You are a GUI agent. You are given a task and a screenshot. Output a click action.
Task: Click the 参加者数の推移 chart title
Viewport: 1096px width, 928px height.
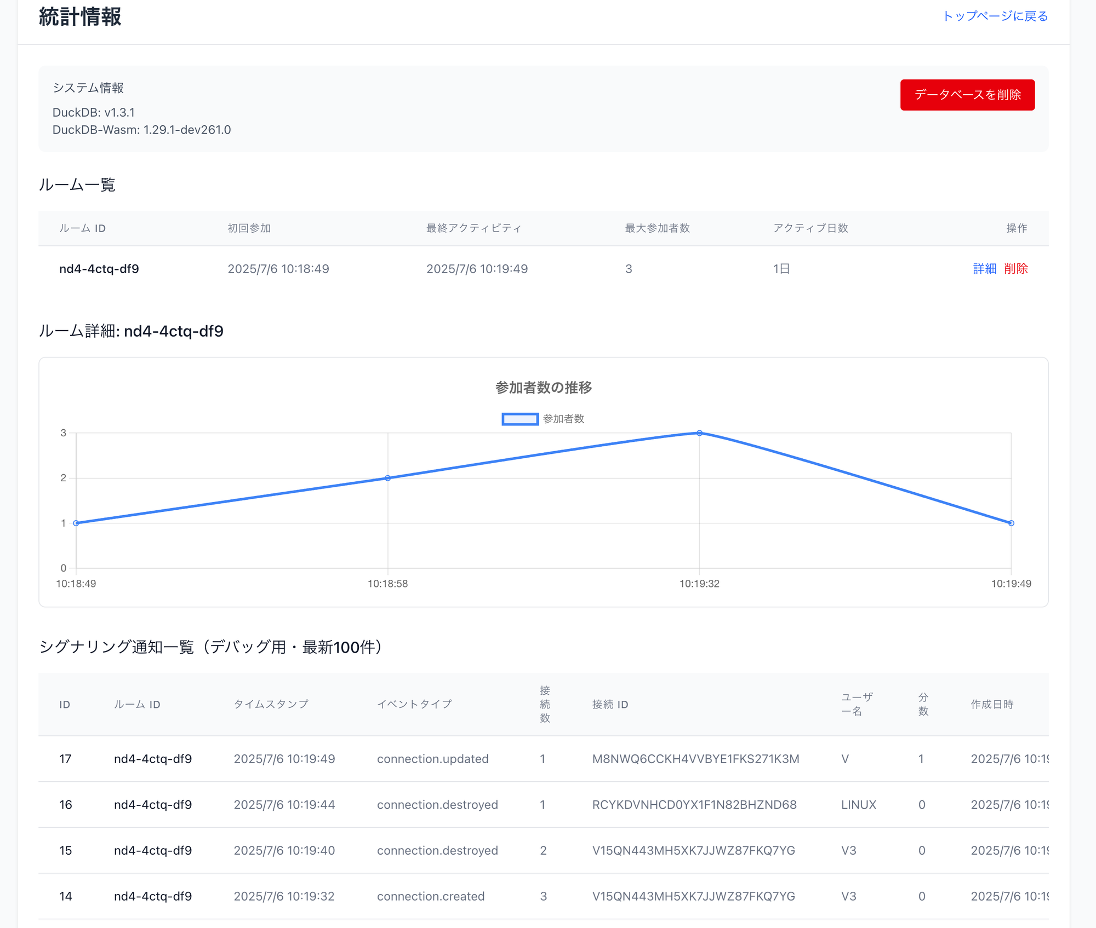pyautogui.click(x=543, y=388)
